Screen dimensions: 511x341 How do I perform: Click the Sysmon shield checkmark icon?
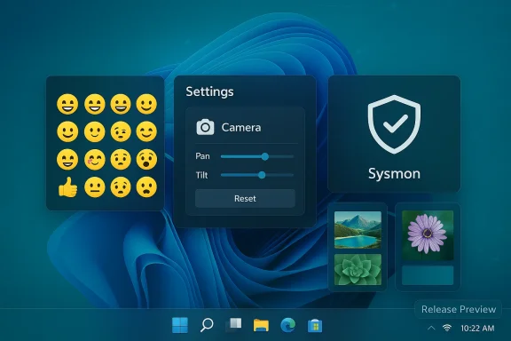pyautogui.click(x=394, y=123)
